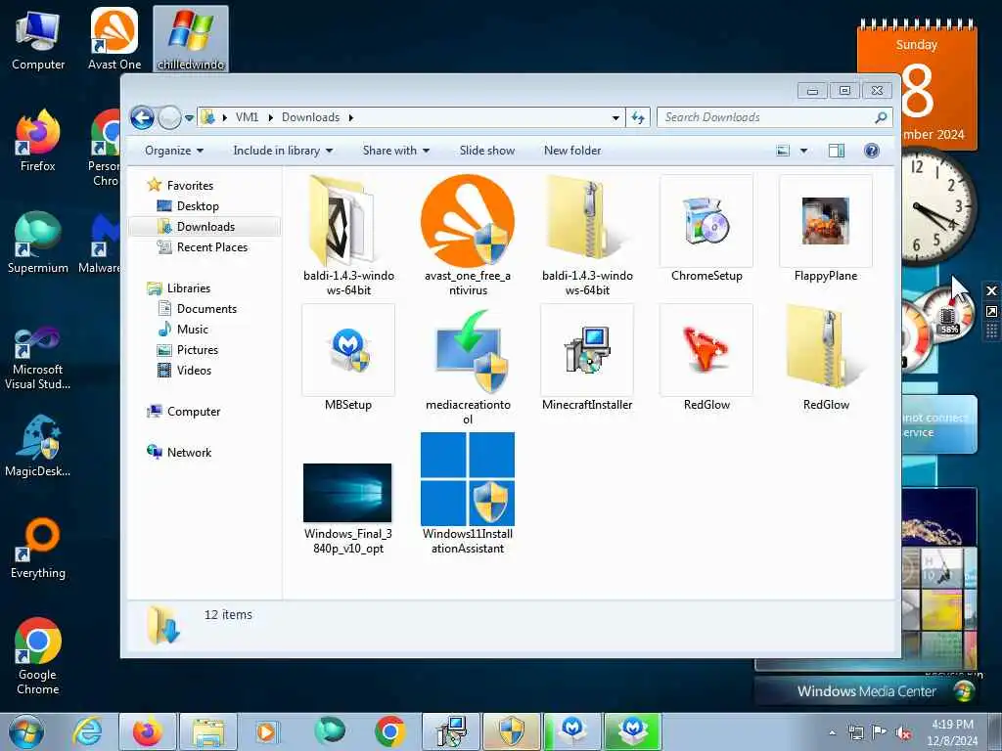Select Downloads in the navigation pane
The width and height of the screenshot is (1002, 751).
coord(205,227)
